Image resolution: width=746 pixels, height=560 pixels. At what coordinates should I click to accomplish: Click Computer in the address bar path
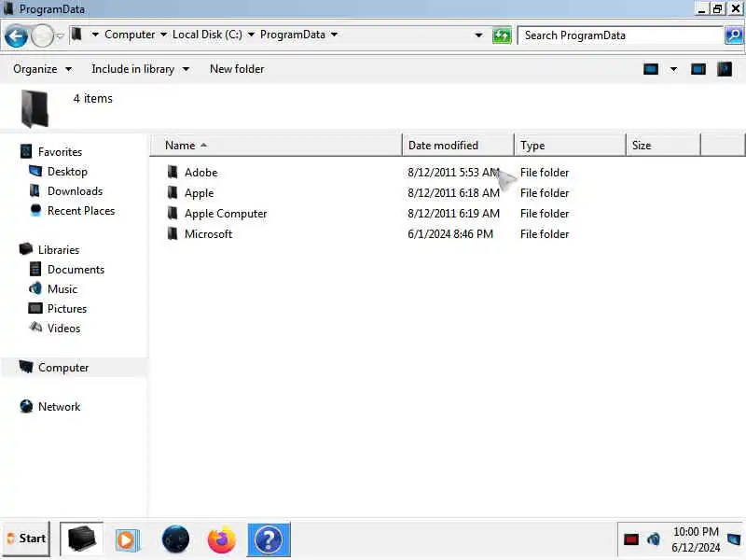(130, 35)
